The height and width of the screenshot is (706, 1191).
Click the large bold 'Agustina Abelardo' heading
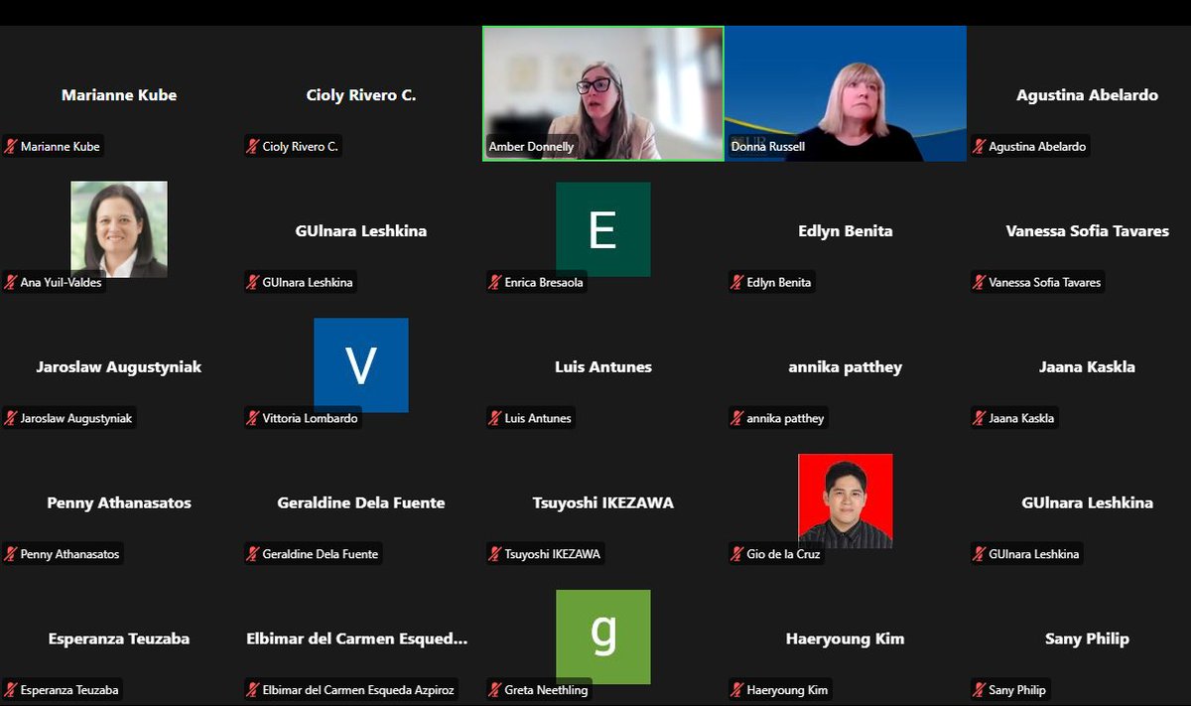point(1088,95)
